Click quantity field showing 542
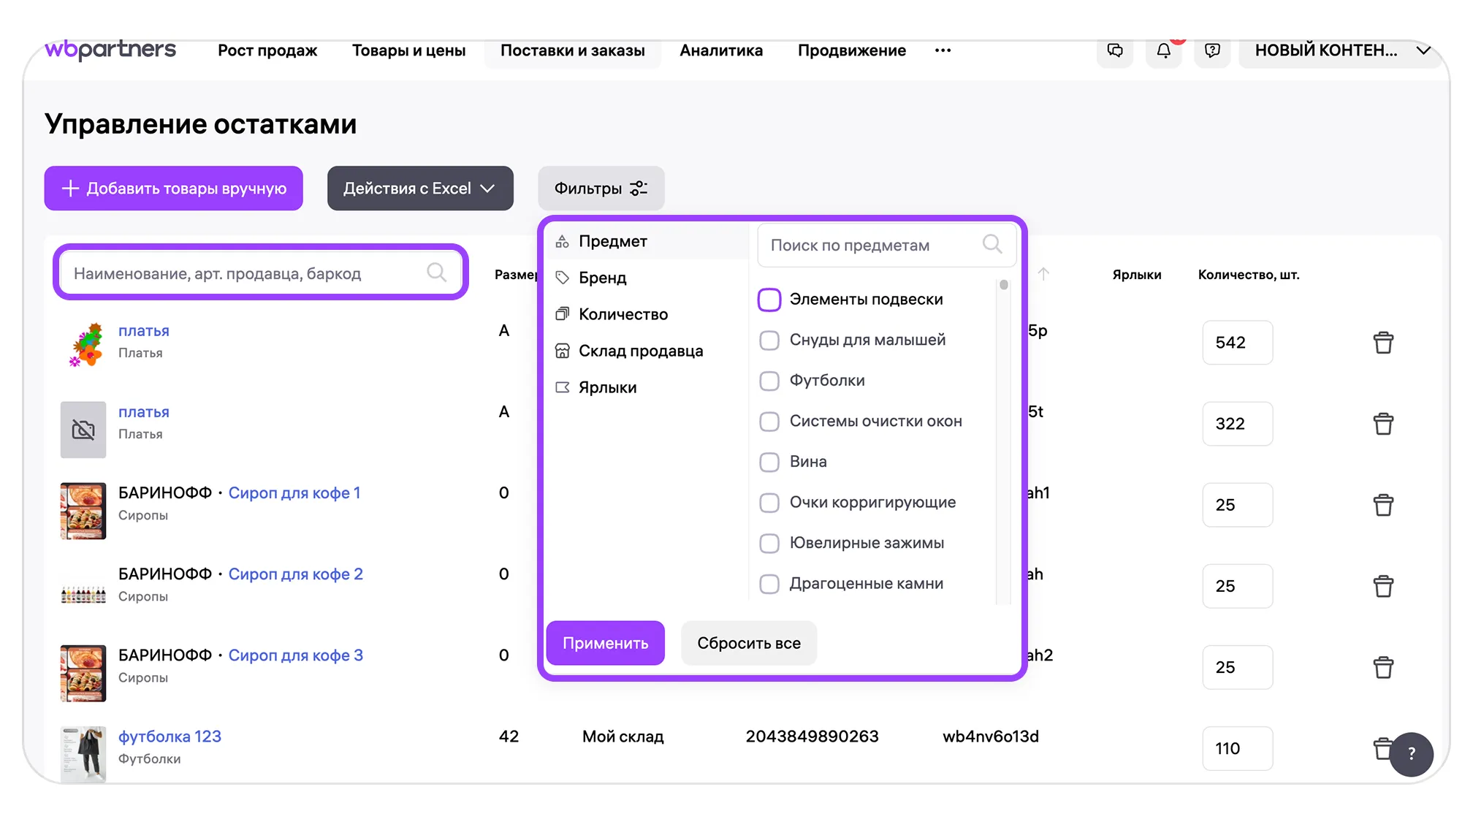This screenshot has height=822, width=1473. tap(1237, 343)
